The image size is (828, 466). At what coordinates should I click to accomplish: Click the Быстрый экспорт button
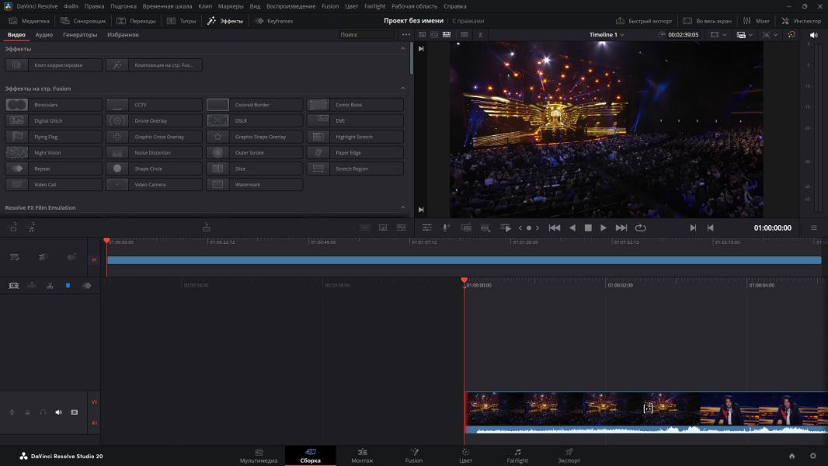tap(644, 21)
